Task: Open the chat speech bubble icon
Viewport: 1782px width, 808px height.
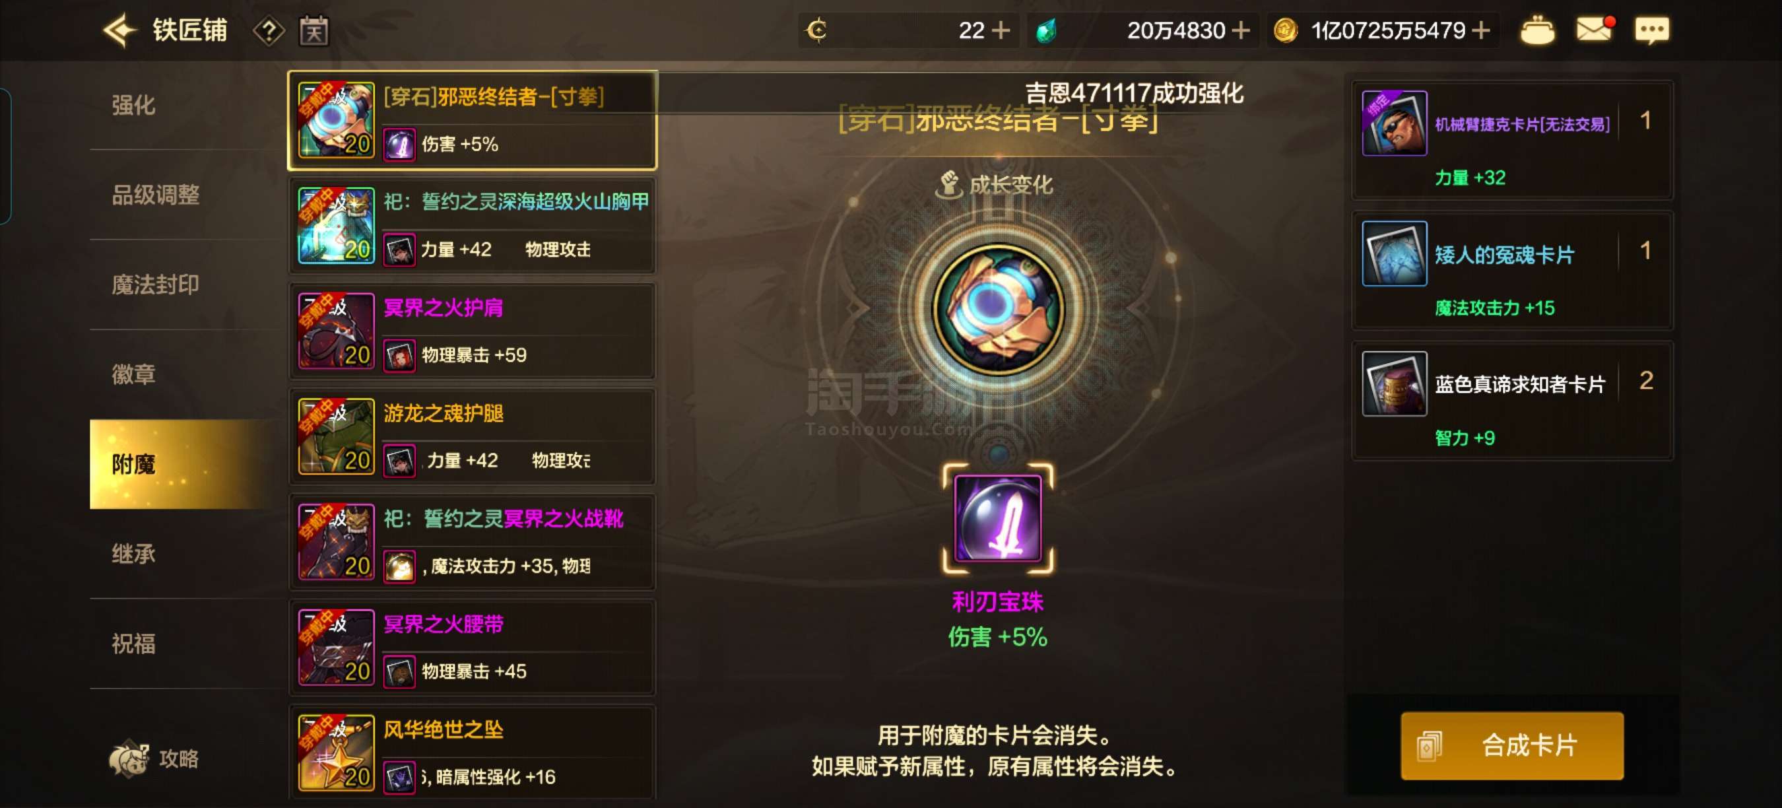Action: pyautogui.click(x=1652, y=30)
